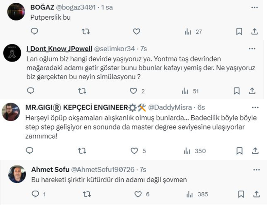Reply to Ahmet Sofu's tweet
The image size is (267, 213).
click(35, 194)
